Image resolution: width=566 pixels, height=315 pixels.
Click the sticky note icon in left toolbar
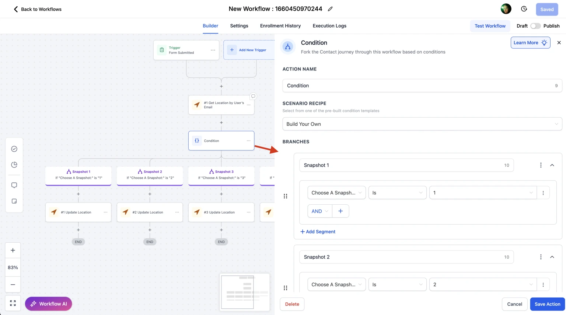pyautogui.click(x=14, y=201)
